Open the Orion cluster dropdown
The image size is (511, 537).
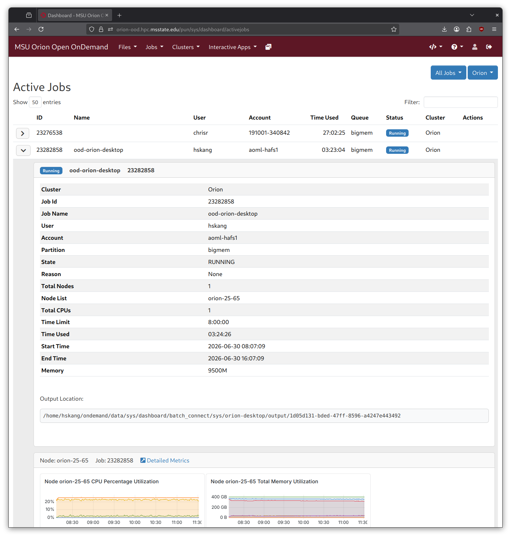pos(482,73)
